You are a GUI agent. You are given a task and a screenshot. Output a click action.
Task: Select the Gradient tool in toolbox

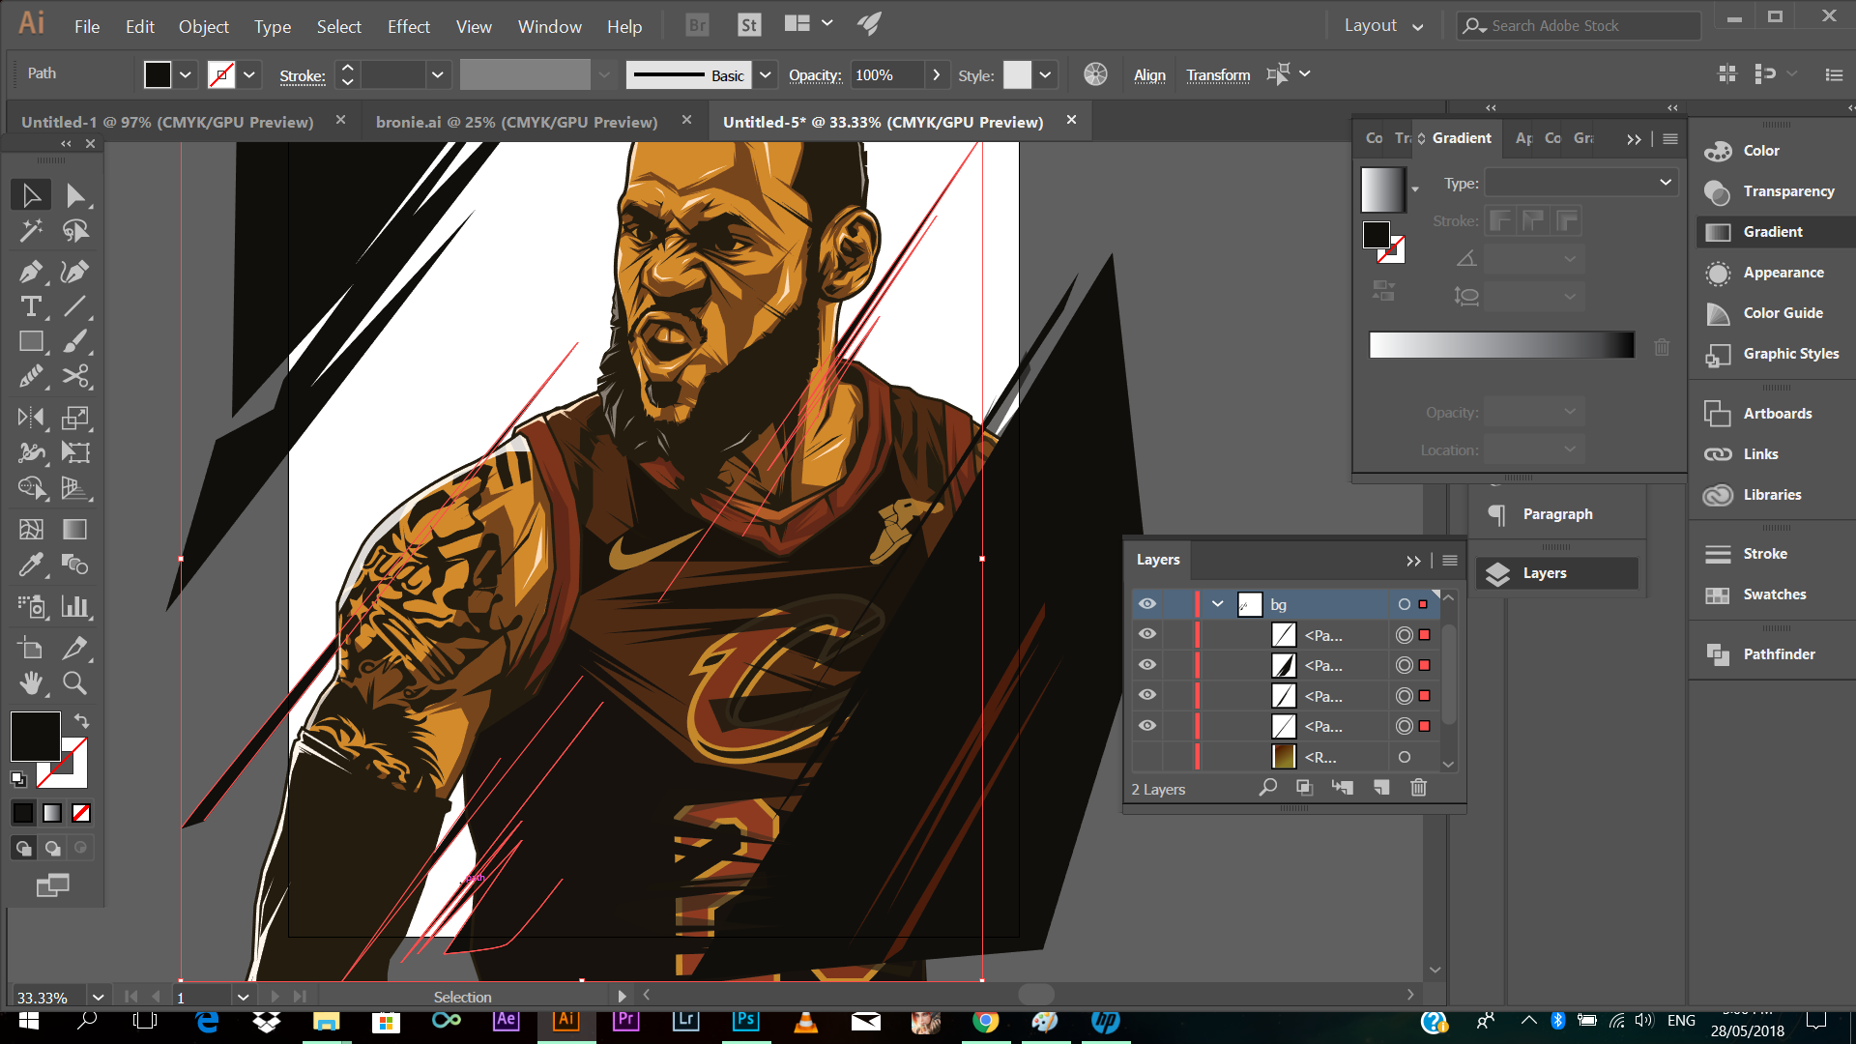point(75,529)
